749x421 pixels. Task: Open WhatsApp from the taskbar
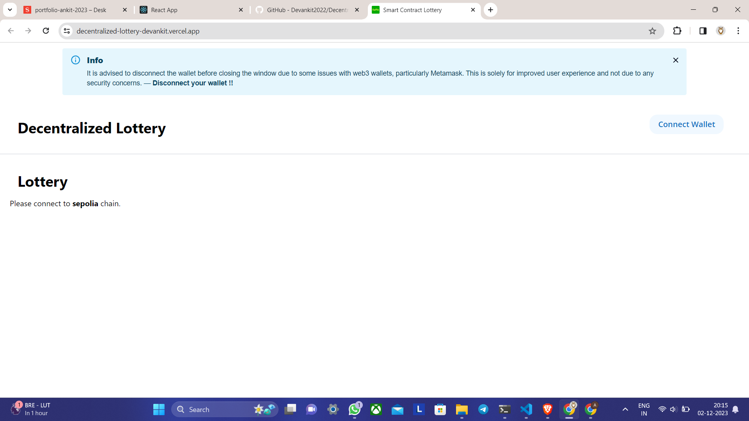354,409
